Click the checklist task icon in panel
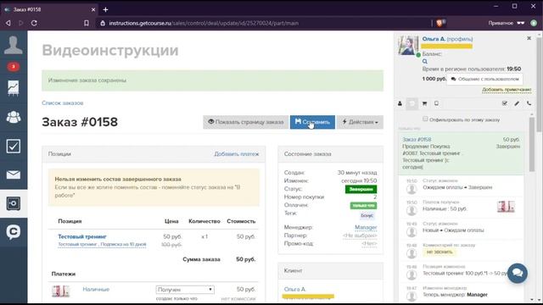 (505, 103)
